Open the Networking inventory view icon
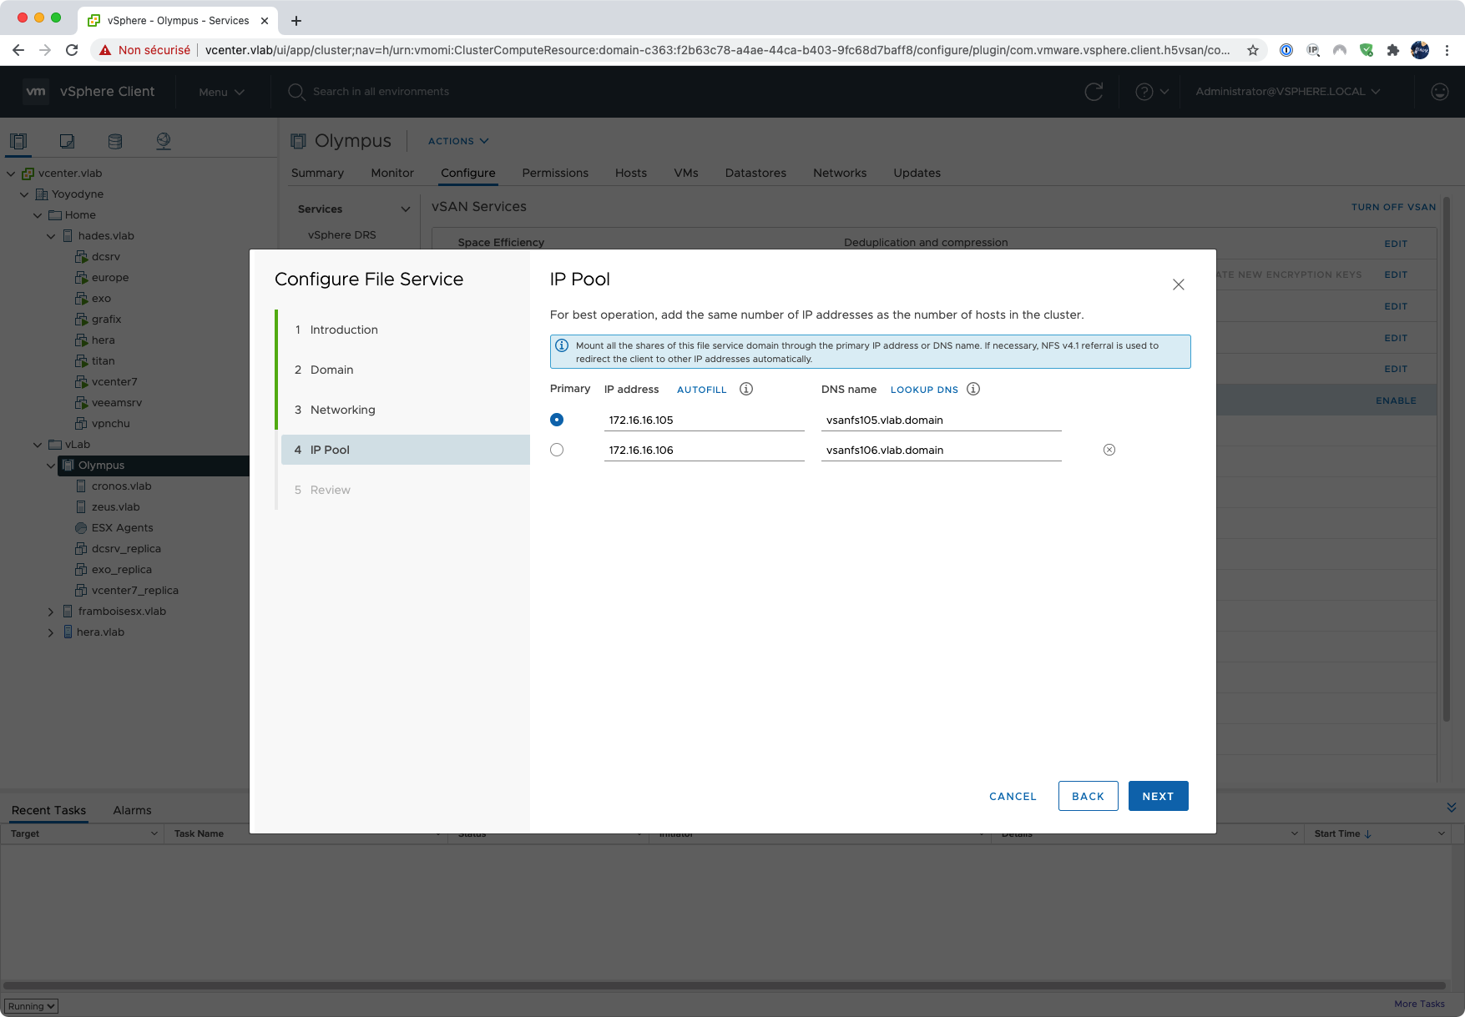The width and height of the screenshot is (1465, 1017). pyautogui.click(x=164, y=141)
